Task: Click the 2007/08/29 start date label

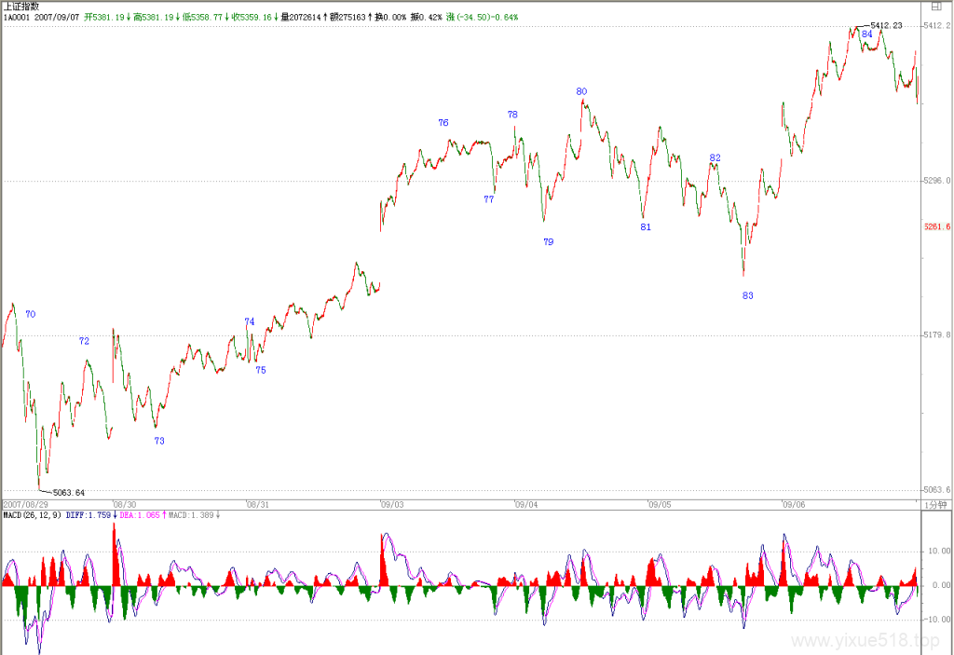Action: 25,505
